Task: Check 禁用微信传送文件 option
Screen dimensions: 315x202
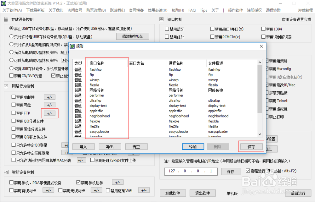Action: tap(14, 129)
